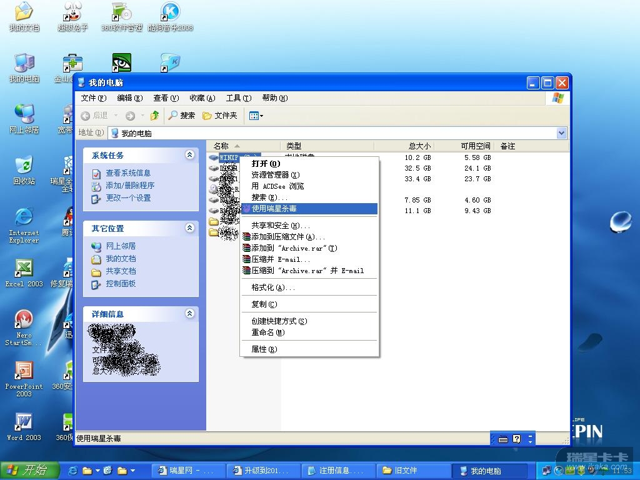Open the Views dropdown in toolbar

256,116
